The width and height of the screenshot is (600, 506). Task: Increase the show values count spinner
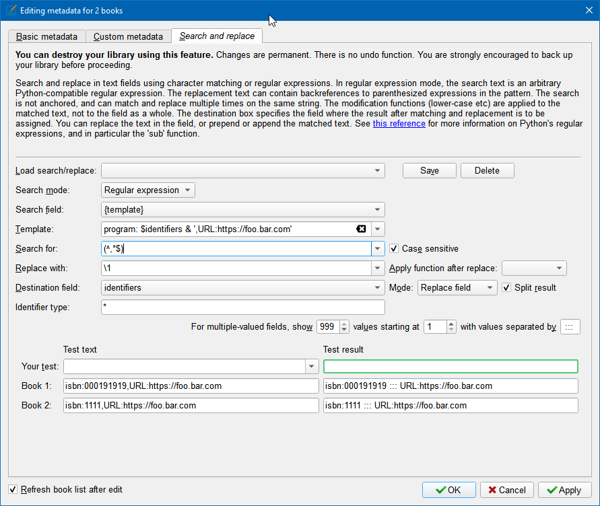(344, 324)
